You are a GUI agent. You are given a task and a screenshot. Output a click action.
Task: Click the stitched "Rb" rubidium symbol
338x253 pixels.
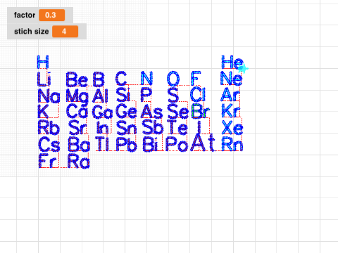tap(49, 127)
